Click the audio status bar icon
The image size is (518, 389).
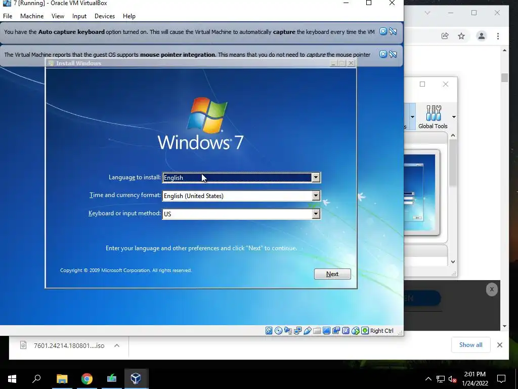[x=288, y=331]
